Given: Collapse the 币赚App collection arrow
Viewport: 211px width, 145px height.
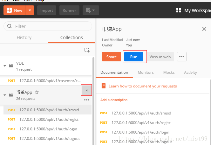Looking at the screenshot, I should (x=5, y=95).
